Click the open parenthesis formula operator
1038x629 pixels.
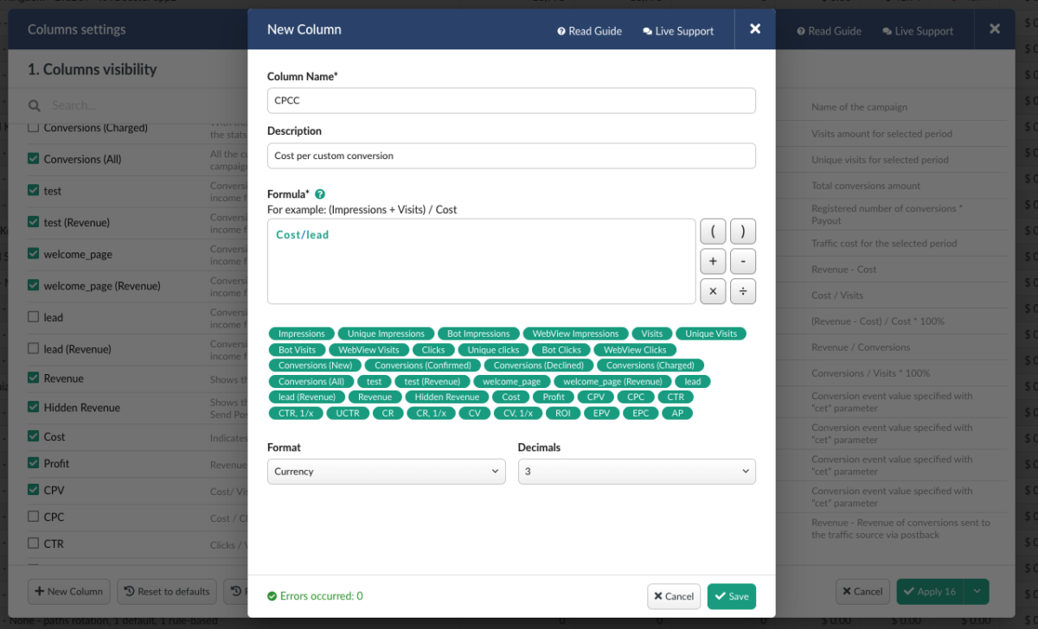click(713, 231)
